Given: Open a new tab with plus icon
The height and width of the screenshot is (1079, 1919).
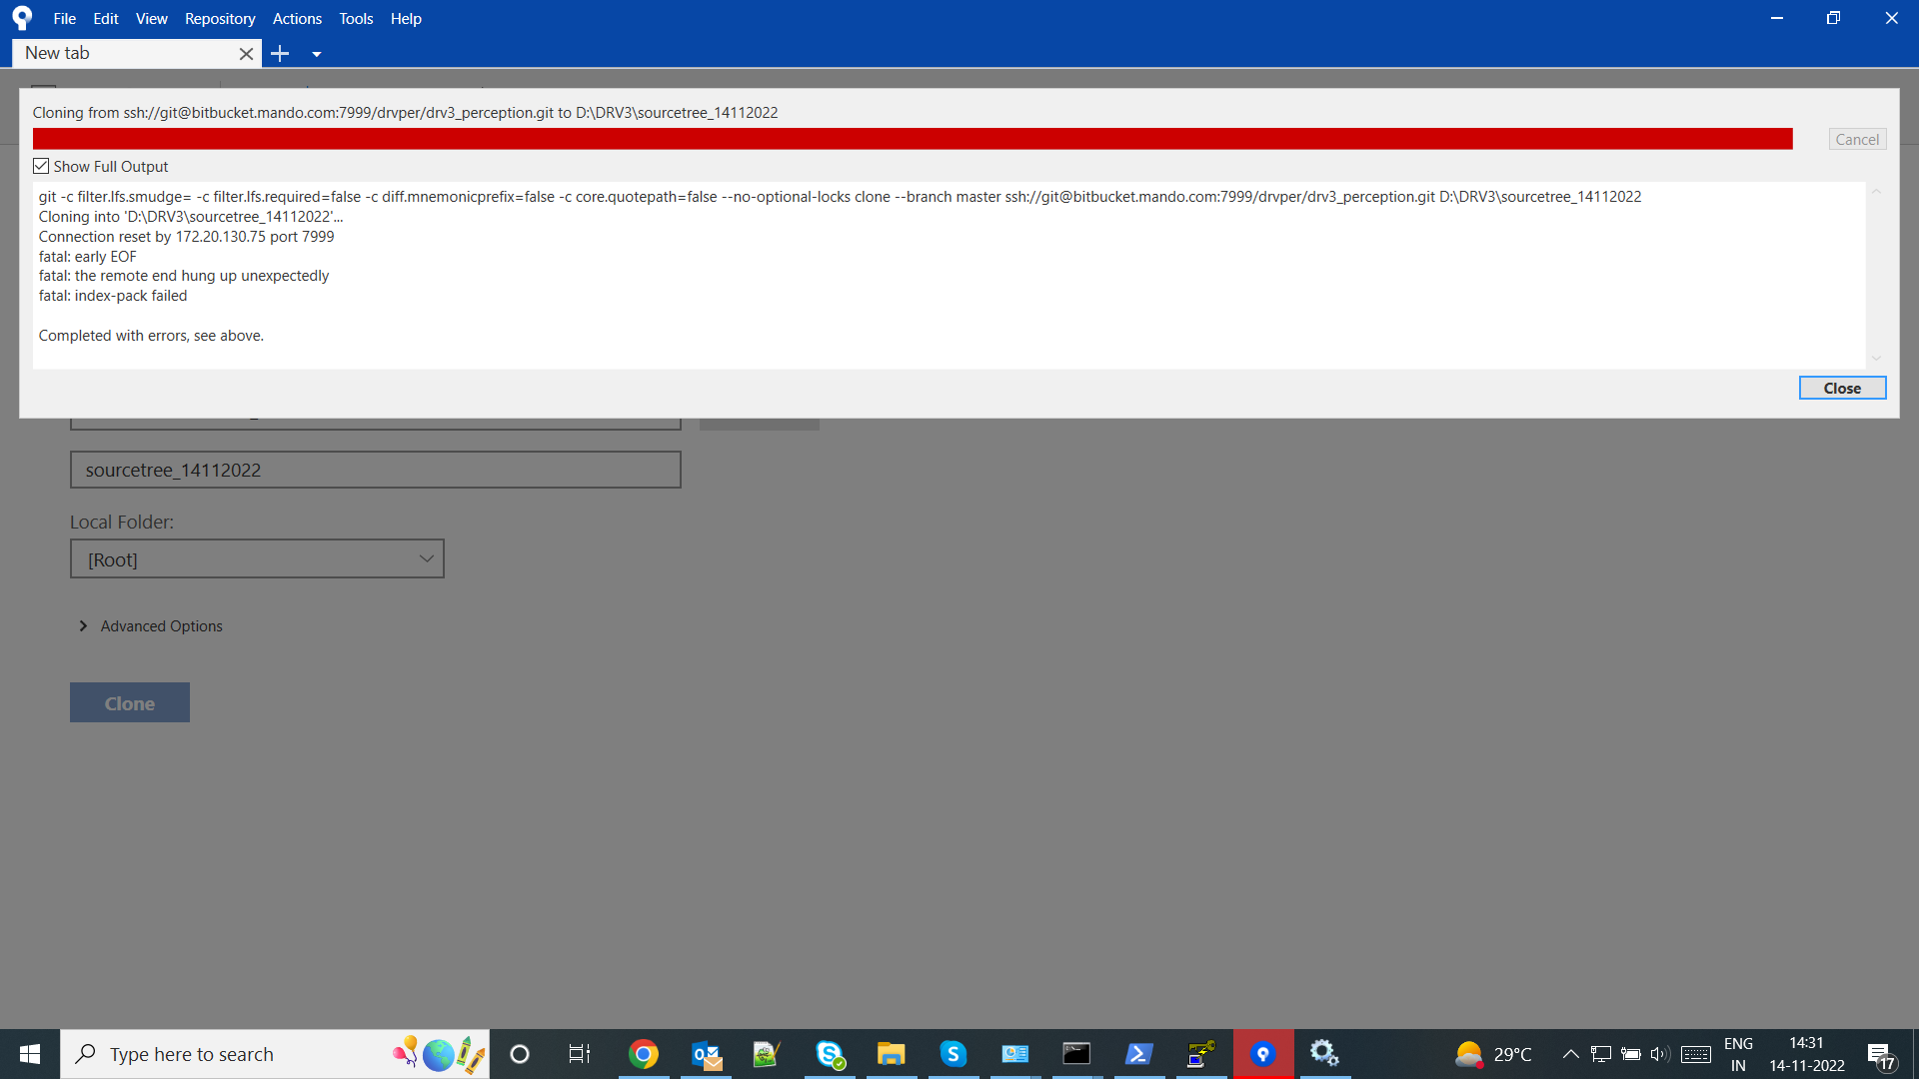Looking at the screenshot, I should 280,54.
